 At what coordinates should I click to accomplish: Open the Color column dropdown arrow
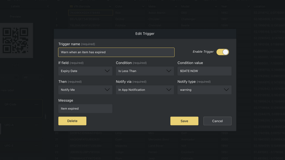143,6
